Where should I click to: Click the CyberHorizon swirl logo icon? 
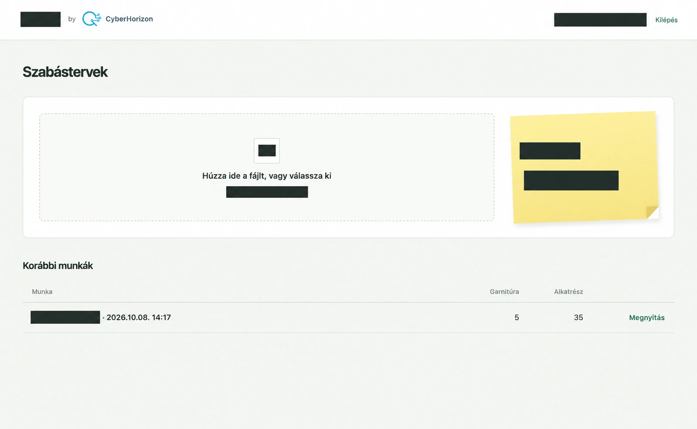pos(92,19)
